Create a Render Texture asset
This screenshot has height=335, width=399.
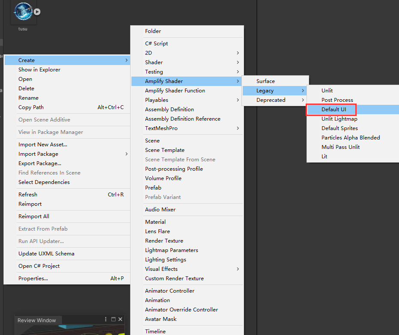click(x=187, y=240)
